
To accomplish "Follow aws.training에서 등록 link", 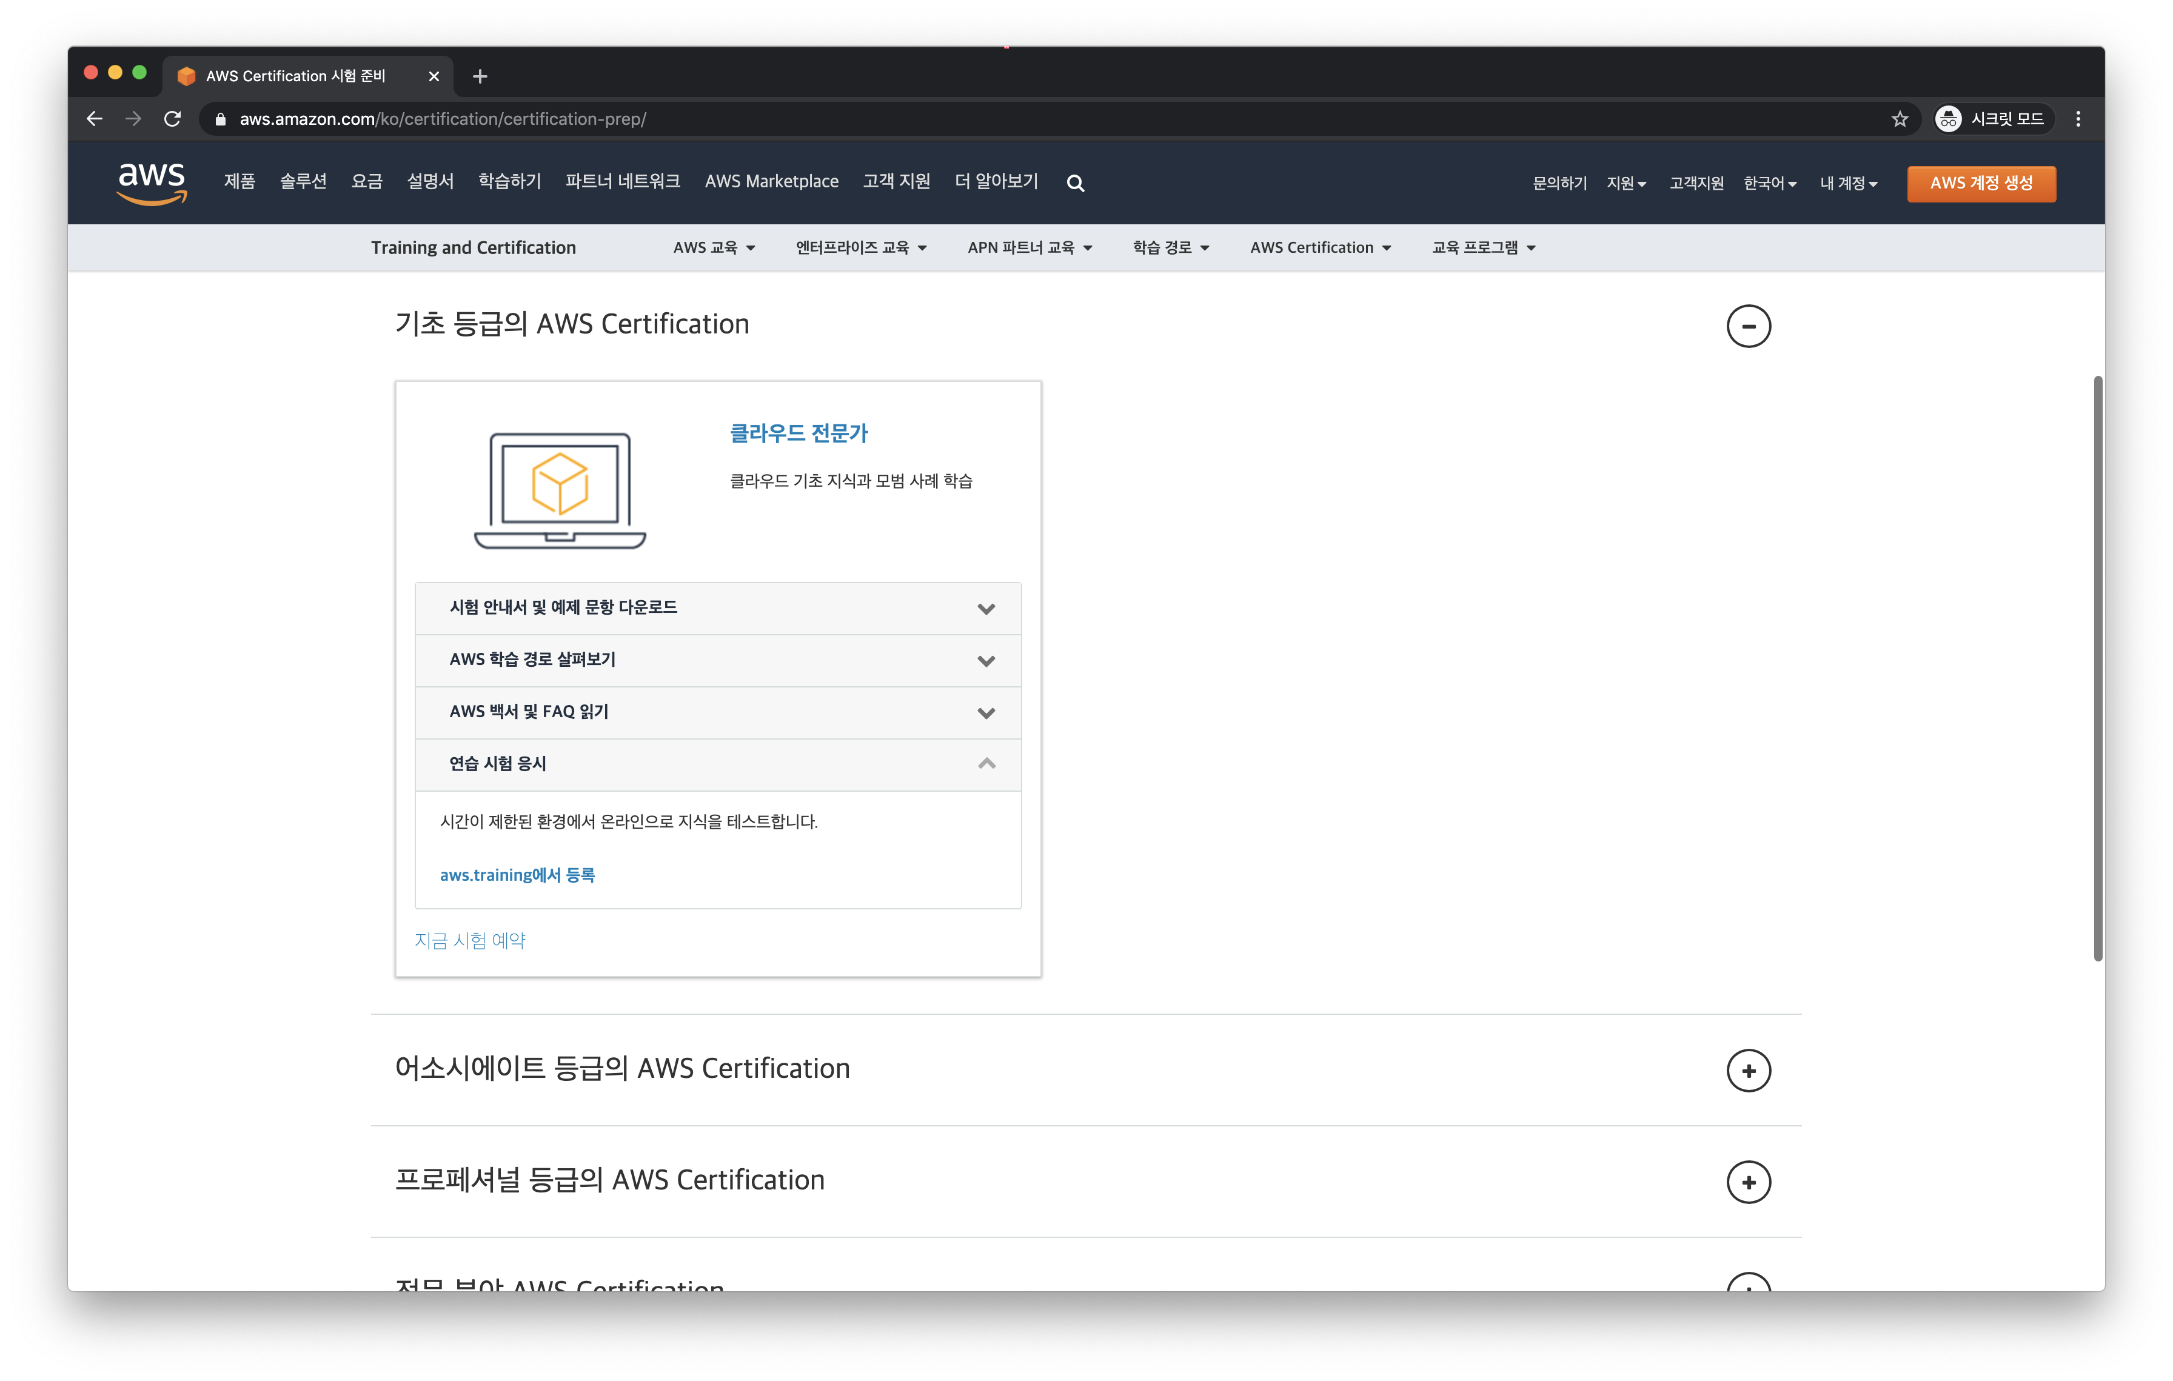I will [517, 875].
